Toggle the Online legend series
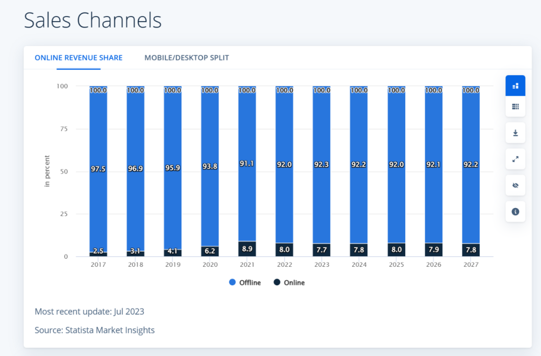This screenshot has width=541, height=356. click(289, 282)
